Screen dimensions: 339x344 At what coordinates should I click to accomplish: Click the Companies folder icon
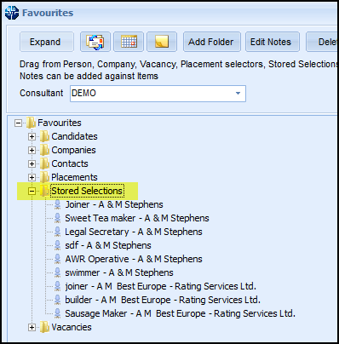click(44, 150)
